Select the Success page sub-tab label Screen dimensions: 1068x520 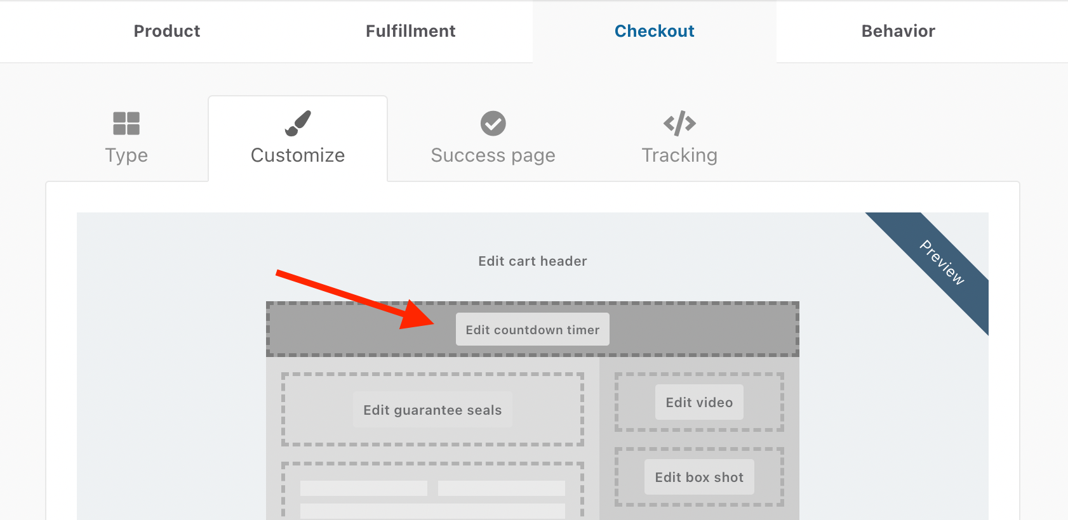[493, 155]
